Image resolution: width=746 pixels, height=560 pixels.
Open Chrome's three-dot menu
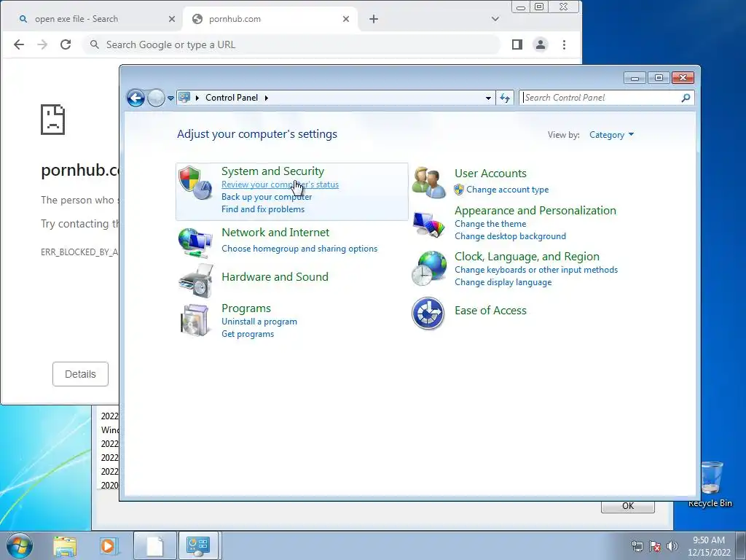(565, 44)
